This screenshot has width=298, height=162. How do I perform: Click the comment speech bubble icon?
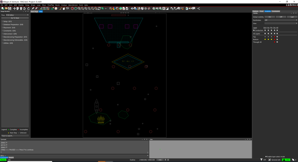point(193,8)
